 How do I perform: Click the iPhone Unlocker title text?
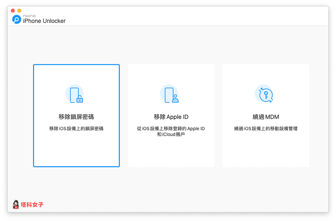coord(44,21)
